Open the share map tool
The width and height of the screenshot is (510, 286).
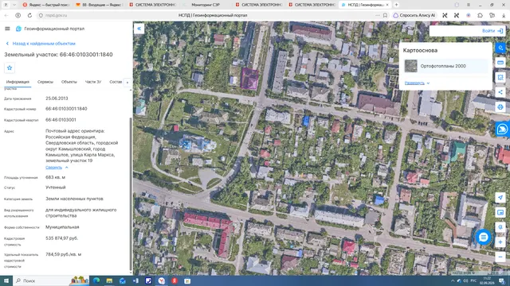coord(500,92)
